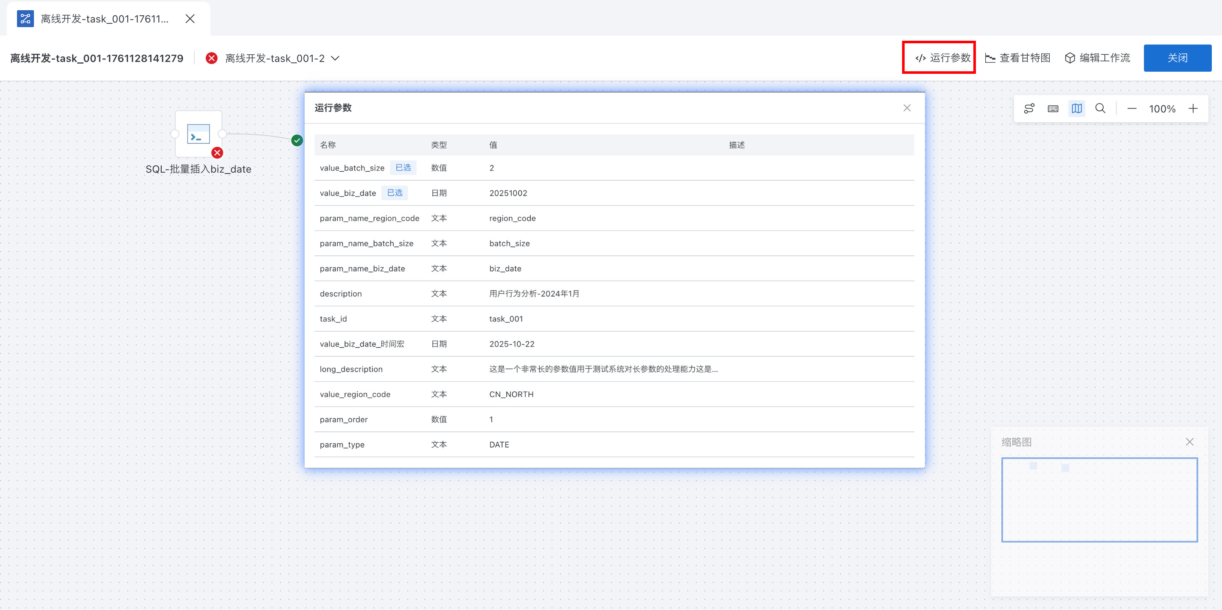Zoom in with the plus icon
The width and height of the screenshot is (1222, 610).
point(1193,109)
